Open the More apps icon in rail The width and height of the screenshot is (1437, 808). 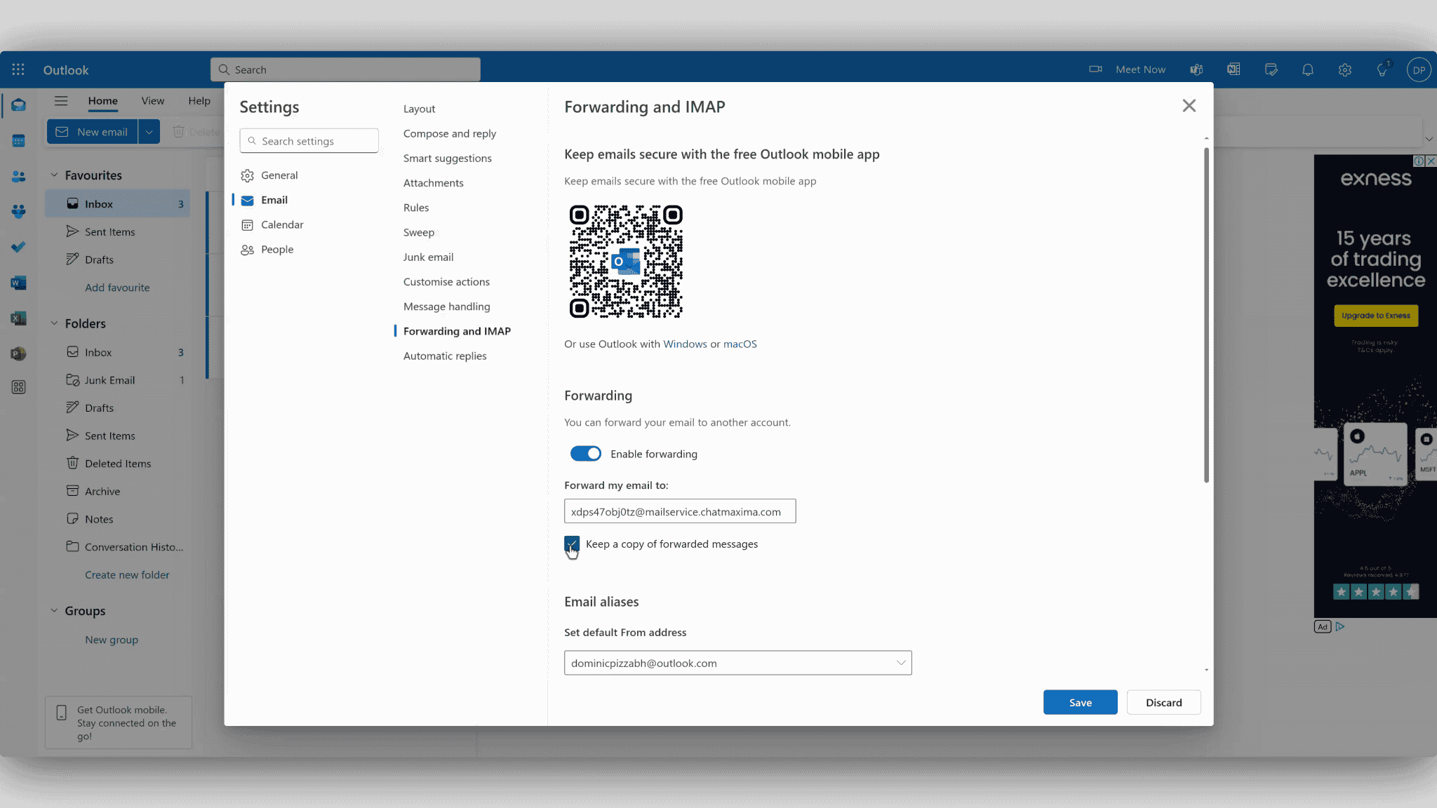18,387
